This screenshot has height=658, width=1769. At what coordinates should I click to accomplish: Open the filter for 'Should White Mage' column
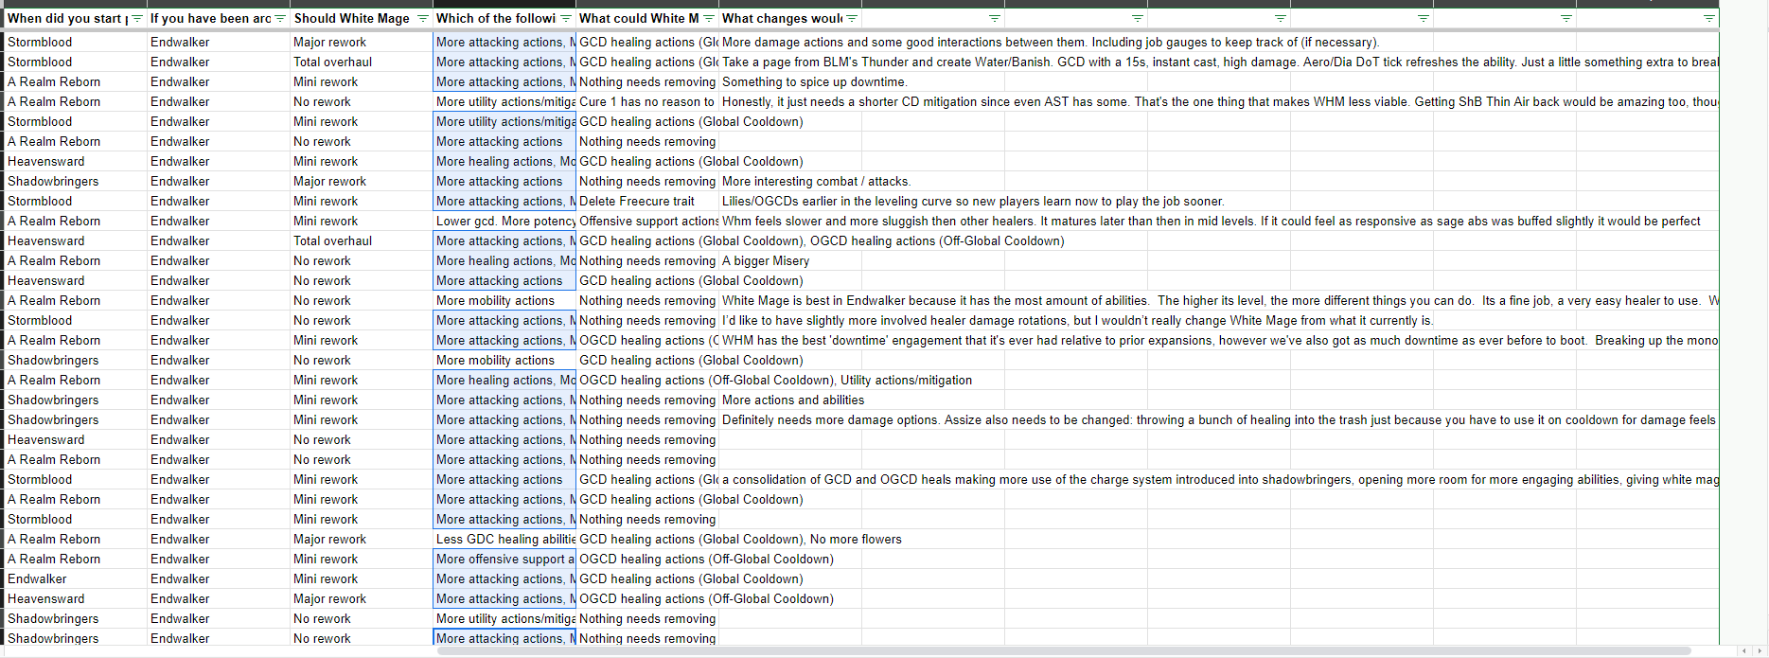pyautogui.click(x=423, y=18)
